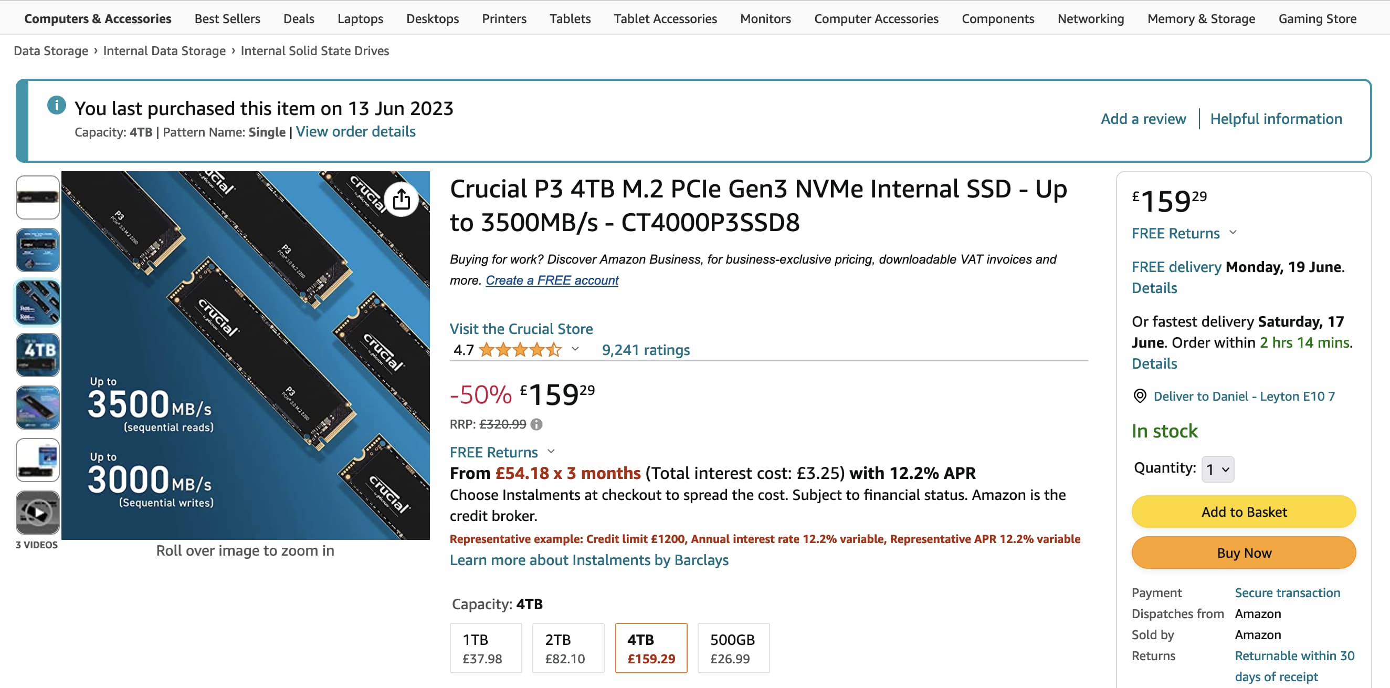Open View order details link
The height and width of the screenshot is (688, 1390).
click(355, 132)
